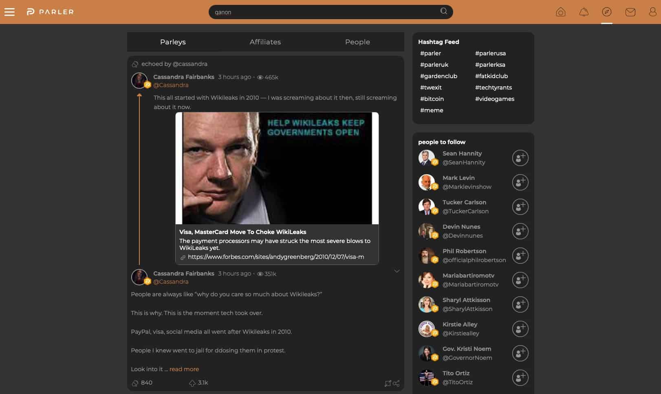This screenshot has width=661, height=394.
Task: Go to the home feed icon
Action: 561,12
